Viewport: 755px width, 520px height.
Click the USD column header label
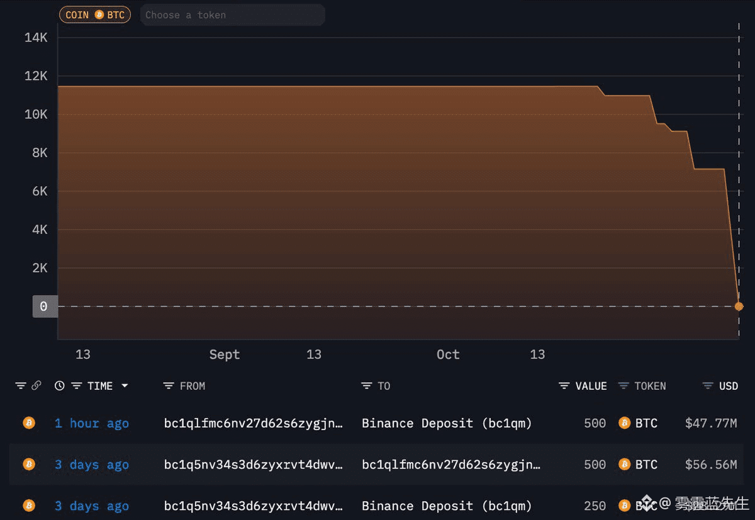click(729, 386)
